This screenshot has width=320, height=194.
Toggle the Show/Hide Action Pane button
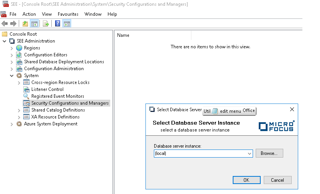coord(67,24)
